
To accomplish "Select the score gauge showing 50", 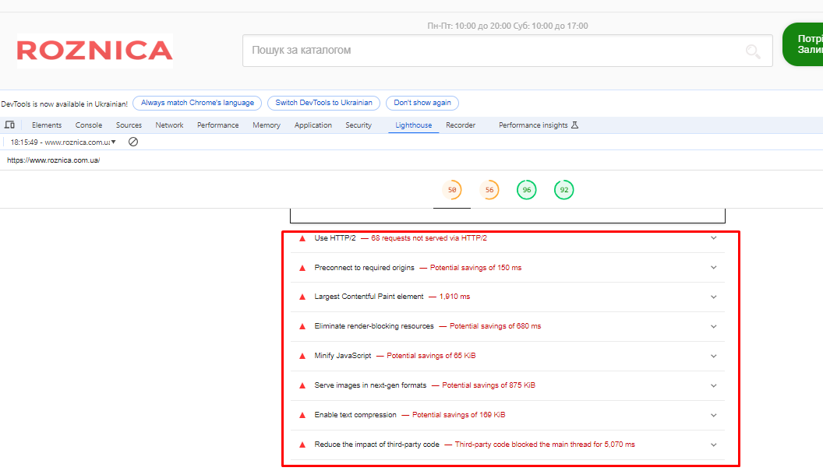I will [x=451, y=190].
